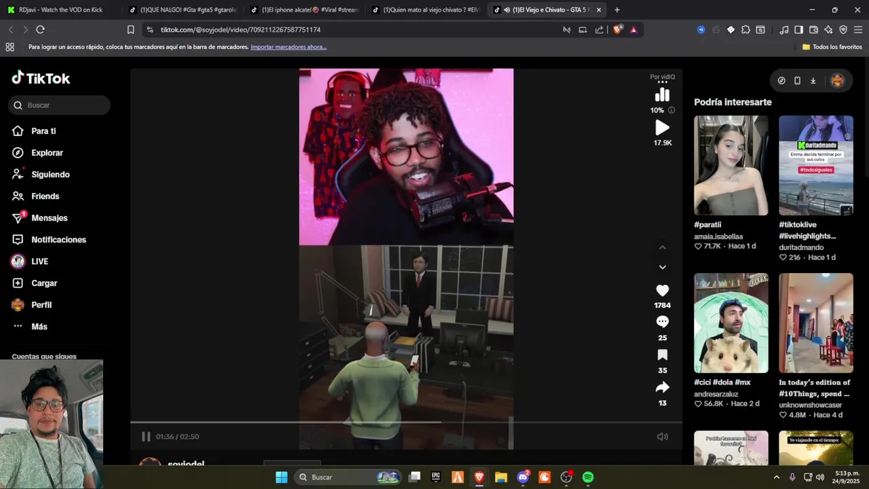Open the Perfil page
The height and width of the screenshot is (489, 869).
point(41,305)
